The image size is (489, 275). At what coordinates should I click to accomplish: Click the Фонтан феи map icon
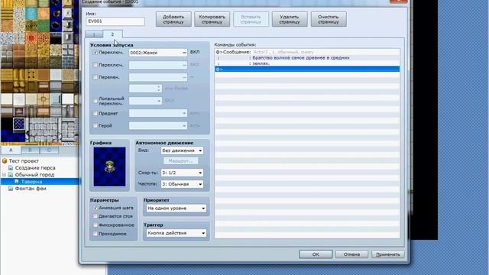[x=11, y=189]
